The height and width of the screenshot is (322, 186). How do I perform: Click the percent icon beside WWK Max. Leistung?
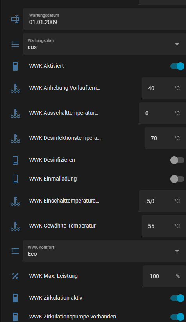(15, 276)
